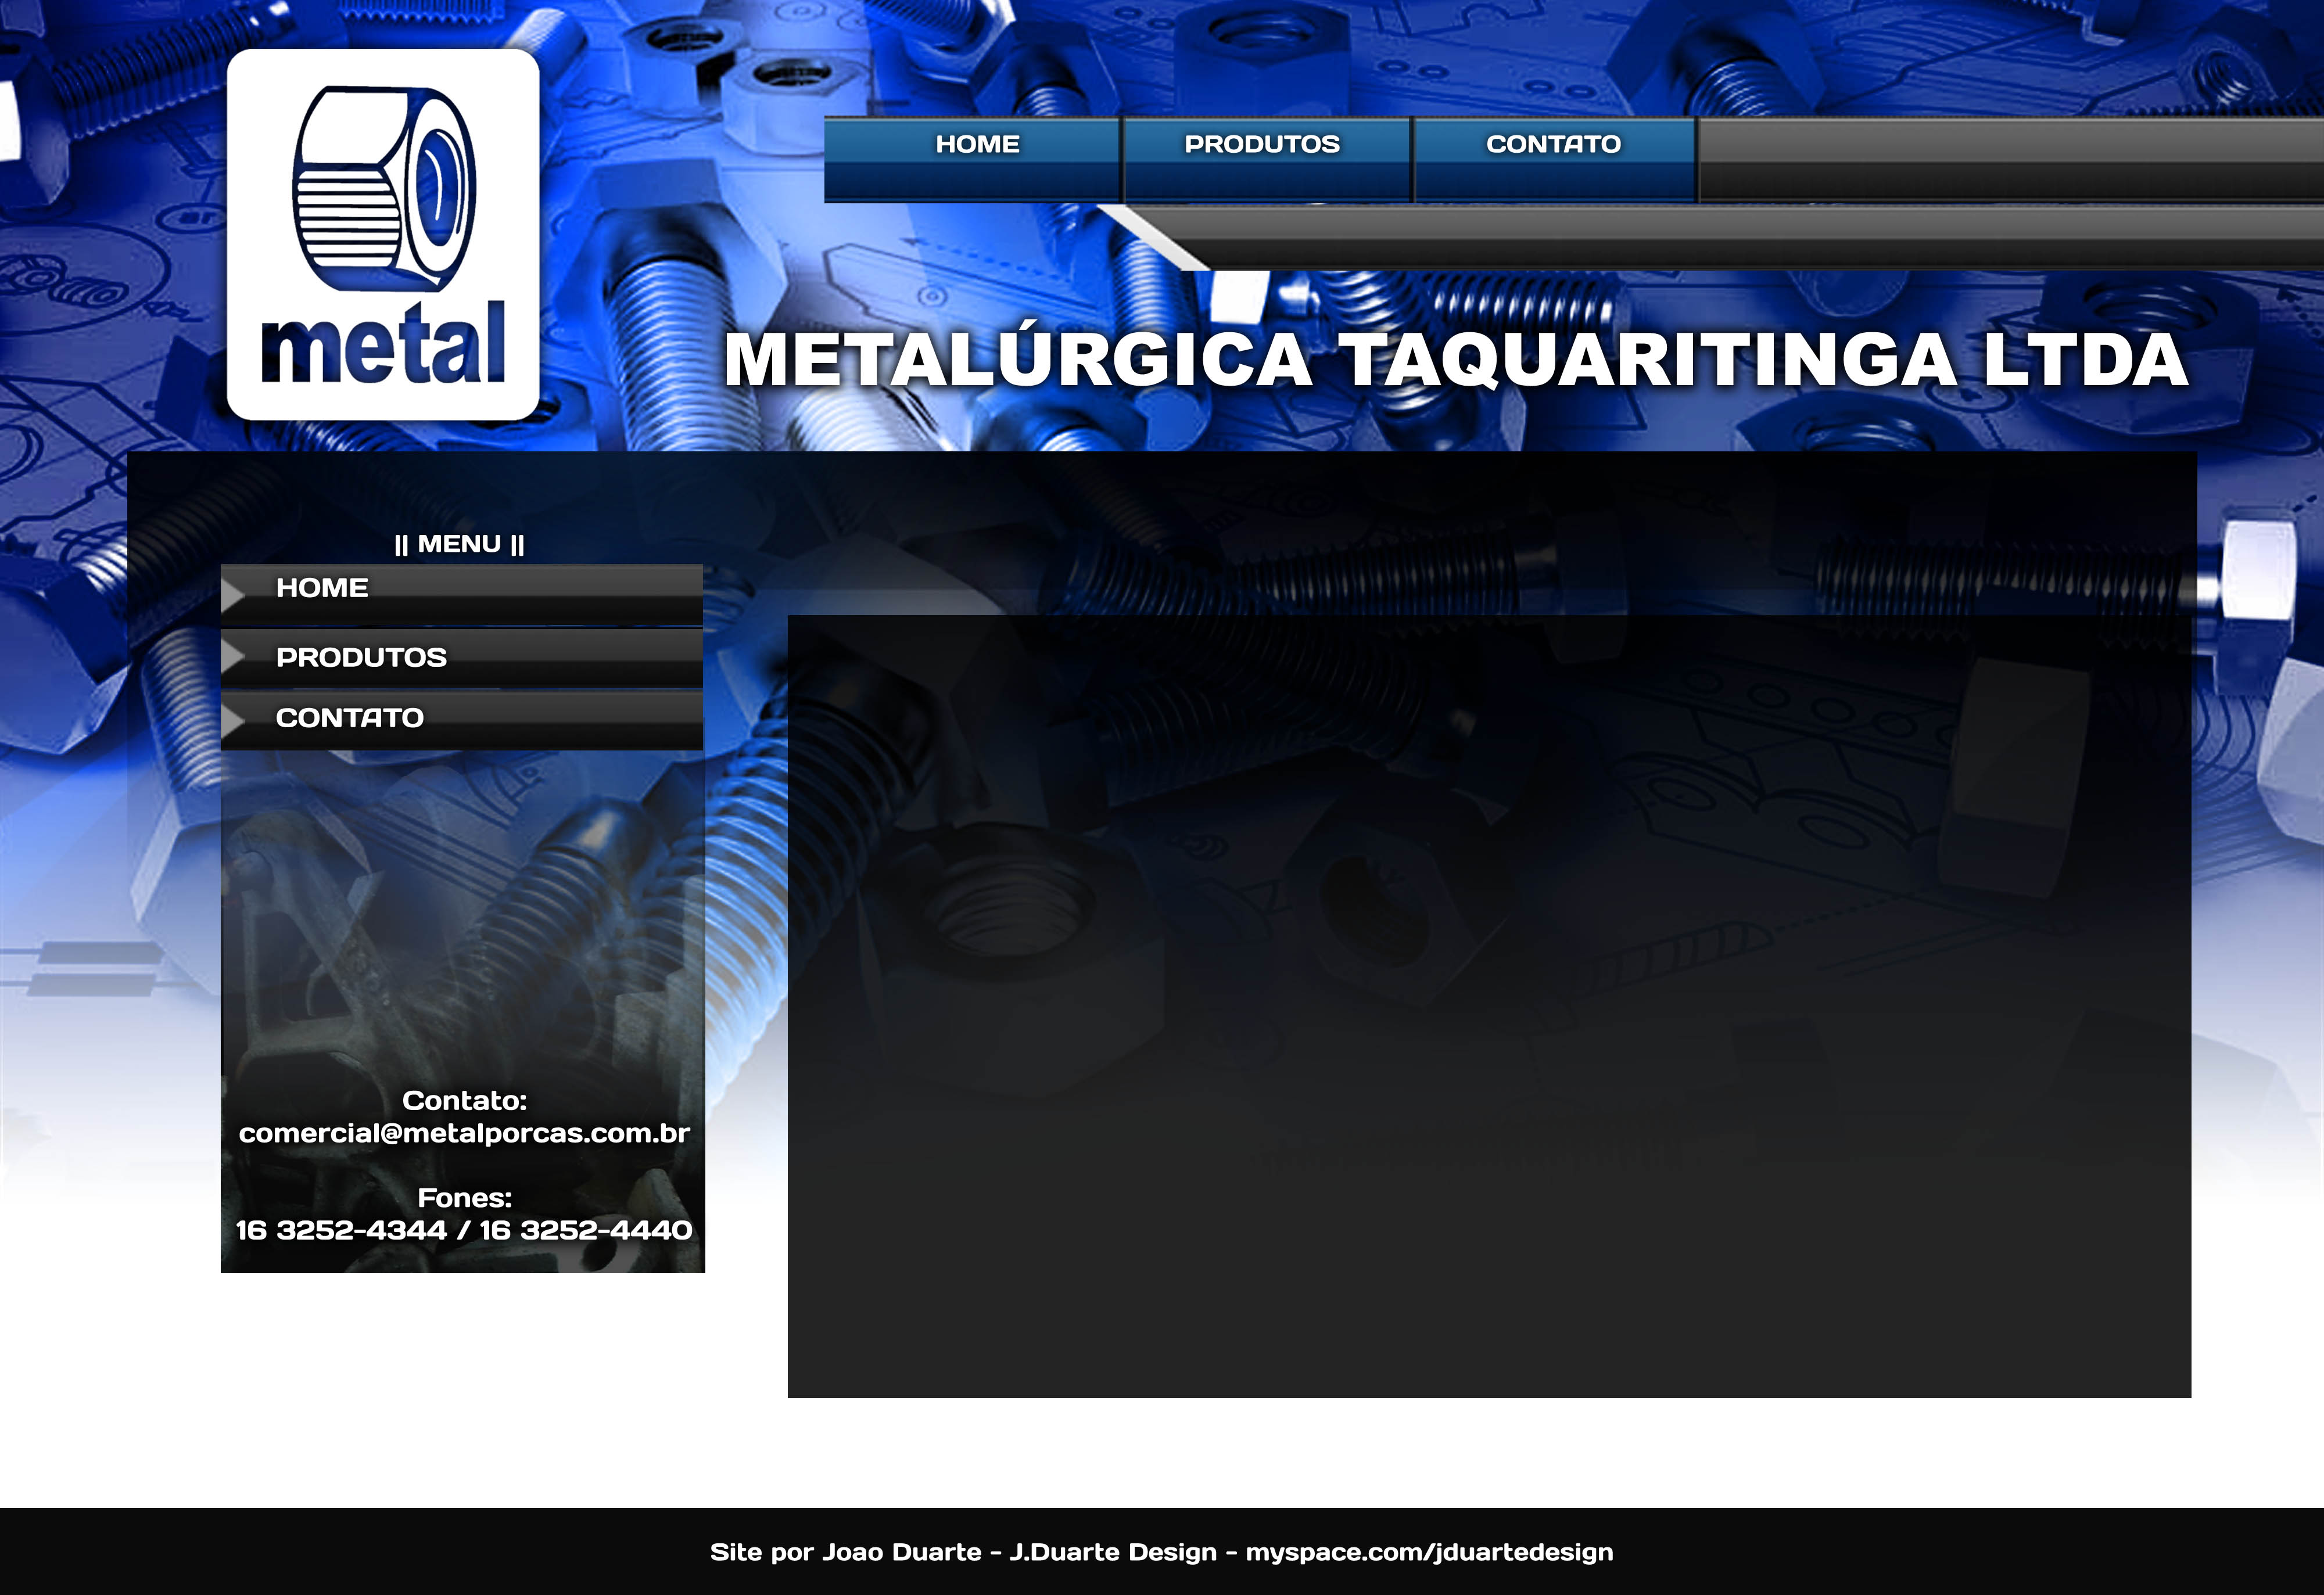Click the arrow beside side-menu HOME
This screenshot has height=1595, width=2324.
click(x=233, y=595)
